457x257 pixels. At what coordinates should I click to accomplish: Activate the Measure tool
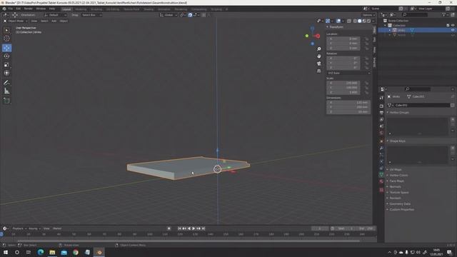click(x=6, y=91)
